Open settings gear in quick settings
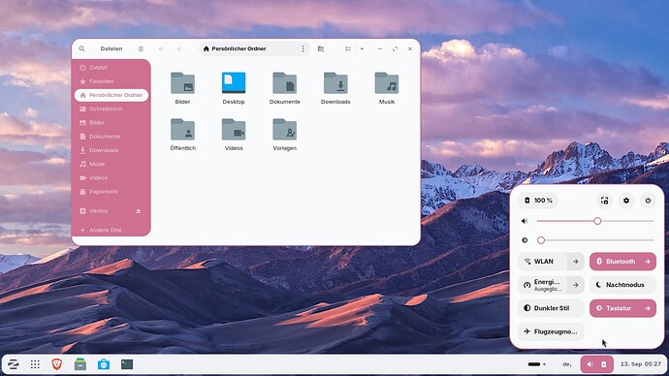 pyautogui.click(x=626, y=201)
